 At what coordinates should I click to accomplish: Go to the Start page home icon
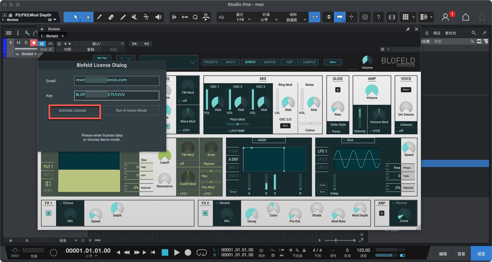coord(466,17)
